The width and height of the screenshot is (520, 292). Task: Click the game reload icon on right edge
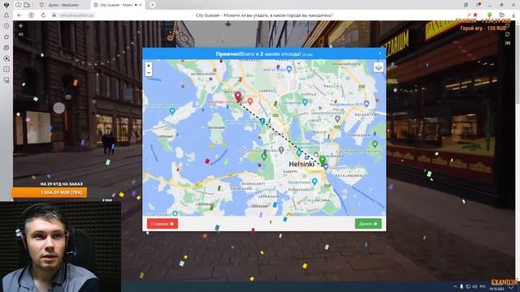click(507, 34)
